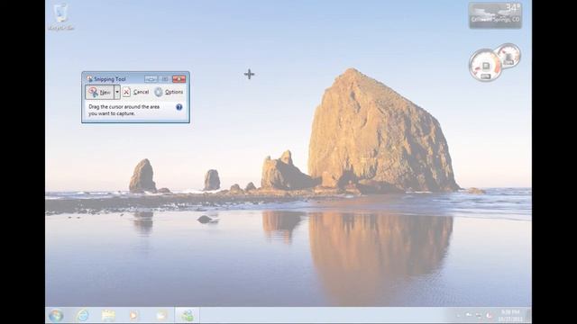The width and height of the screenshot is (577, 324).
Task: Show hidden tray icons arrow
Action: [458, 316]
